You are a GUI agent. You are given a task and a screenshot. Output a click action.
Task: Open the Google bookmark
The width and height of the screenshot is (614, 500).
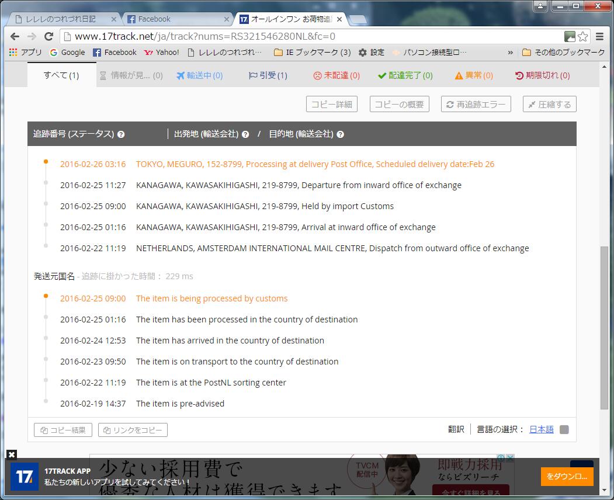coord(67,52)
